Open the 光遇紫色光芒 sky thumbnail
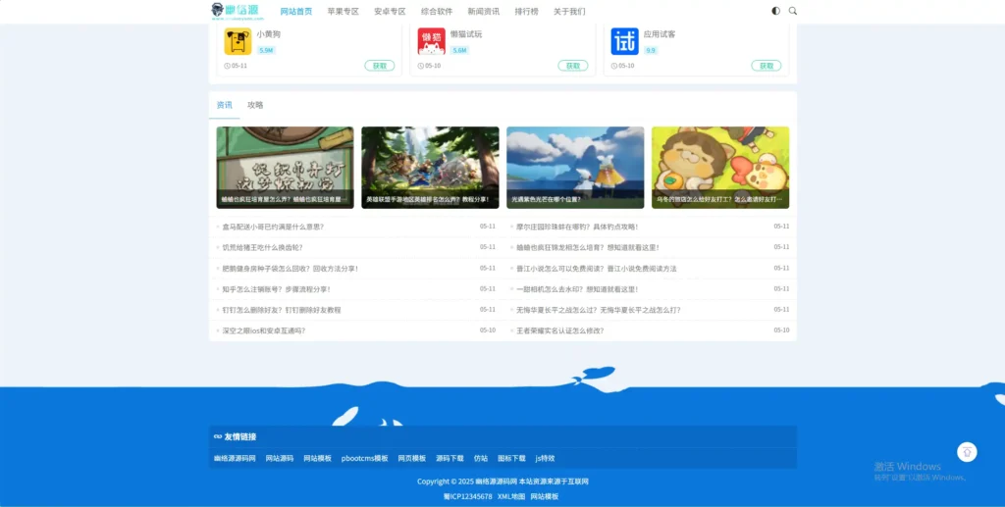 [575, 167]
